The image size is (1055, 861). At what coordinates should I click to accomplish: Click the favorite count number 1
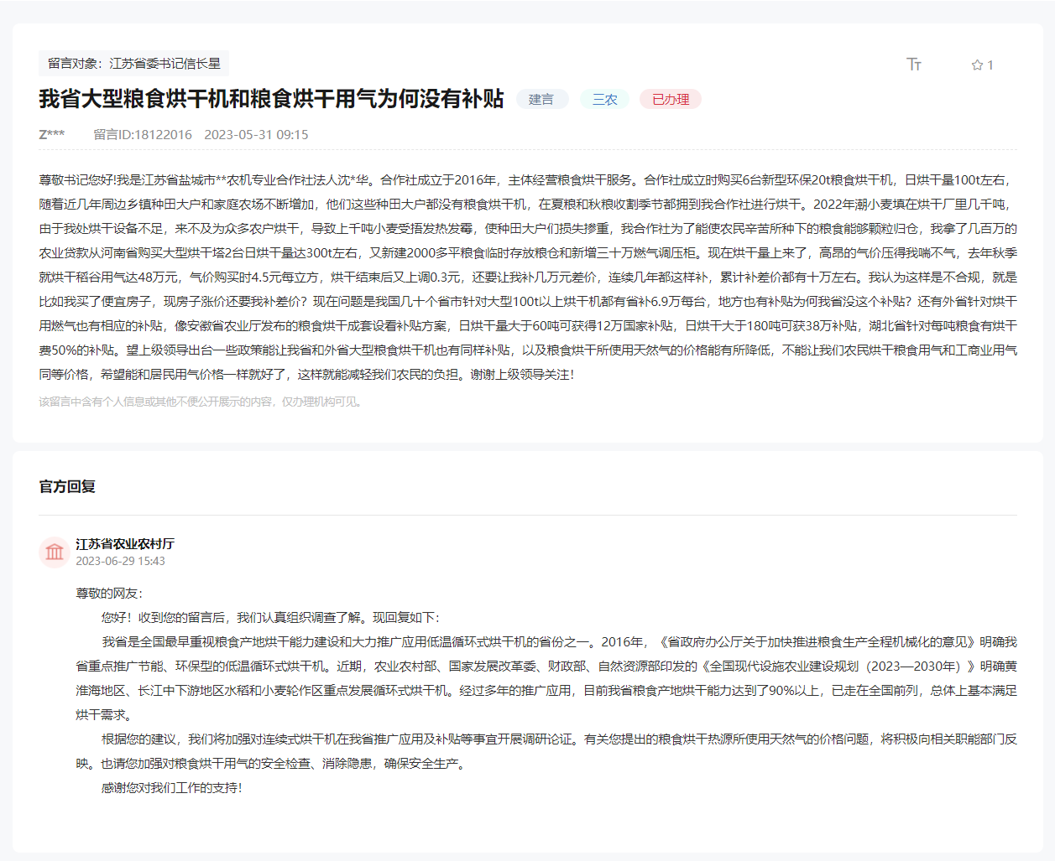click(x=989, y=64)
